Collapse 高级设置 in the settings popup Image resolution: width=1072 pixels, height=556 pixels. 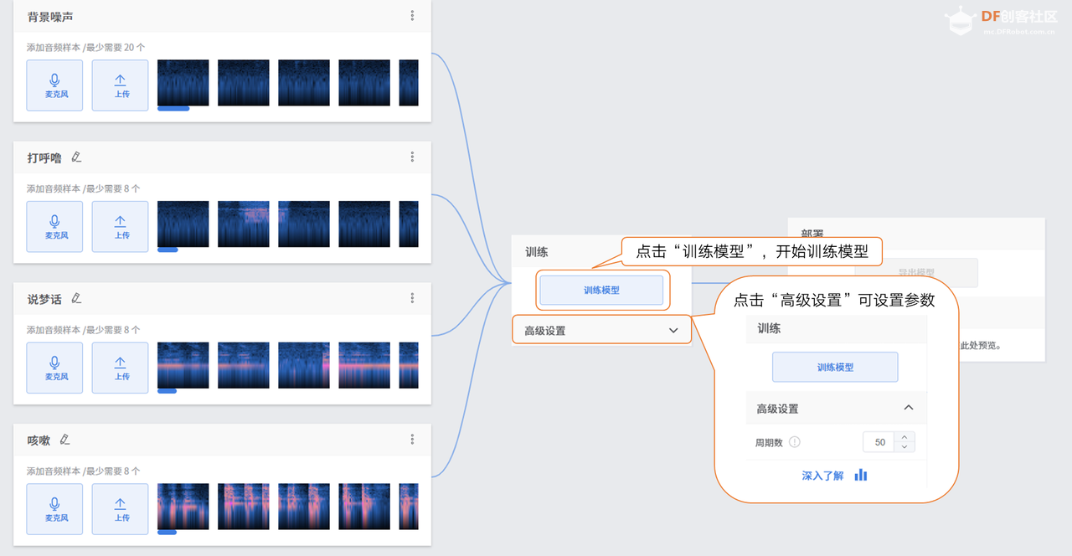click(909, 408)
